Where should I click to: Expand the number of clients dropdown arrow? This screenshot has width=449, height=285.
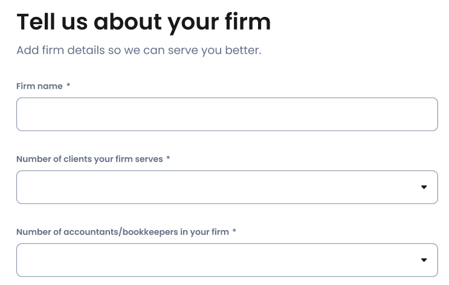tap(424, 187)
